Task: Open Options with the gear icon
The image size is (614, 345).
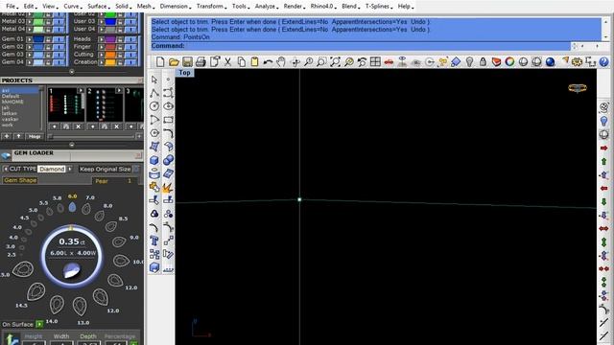Action: (577, 61)
